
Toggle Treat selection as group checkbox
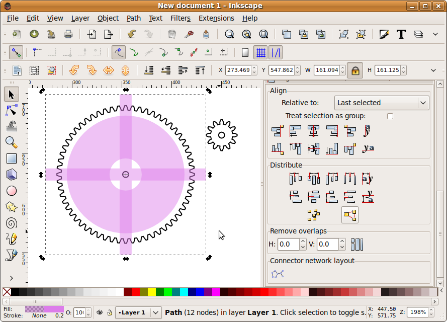390,116
